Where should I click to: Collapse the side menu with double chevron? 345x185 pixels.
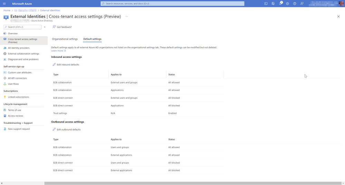pyautogui.click(x=45, y=27)
